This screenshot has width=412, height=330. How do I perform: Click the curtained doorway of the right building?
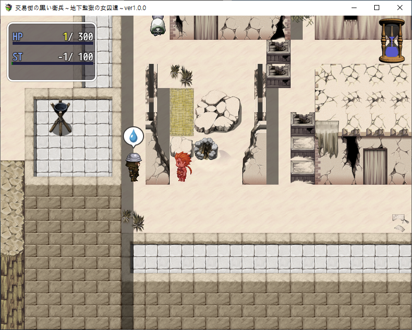point(375,166)
